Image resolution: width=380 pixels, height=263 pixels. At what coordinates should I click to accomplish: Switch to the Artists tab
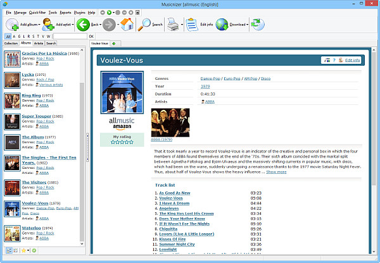tap(39, 44)
